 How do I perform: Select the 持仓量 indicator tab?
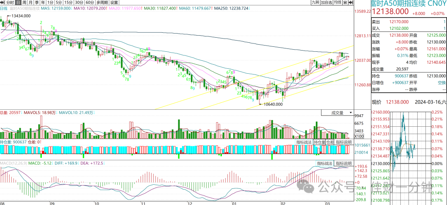(319, 142)
